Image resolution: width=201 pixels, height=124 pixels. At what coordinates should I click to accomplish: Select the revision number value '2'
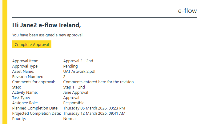(64, 77)
